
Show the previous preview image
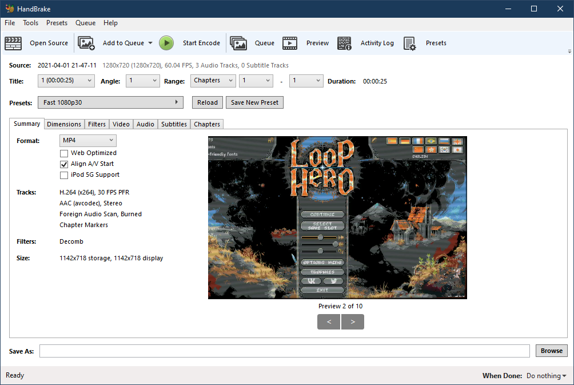329,322
